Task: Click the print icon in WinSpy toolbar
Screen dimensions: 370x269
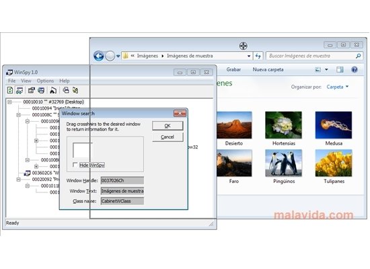Action: pyautogui.click(x=66, y=90)
